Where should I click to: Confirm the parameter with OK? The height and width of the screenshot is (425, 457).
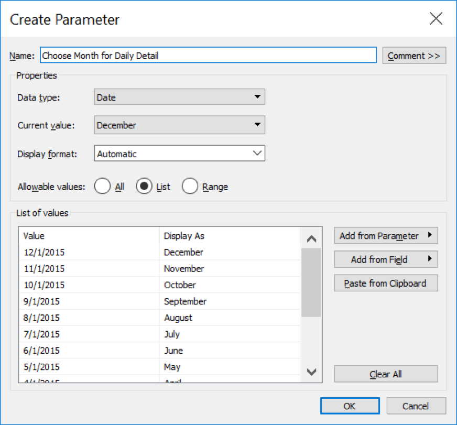[x=350, y=406]
